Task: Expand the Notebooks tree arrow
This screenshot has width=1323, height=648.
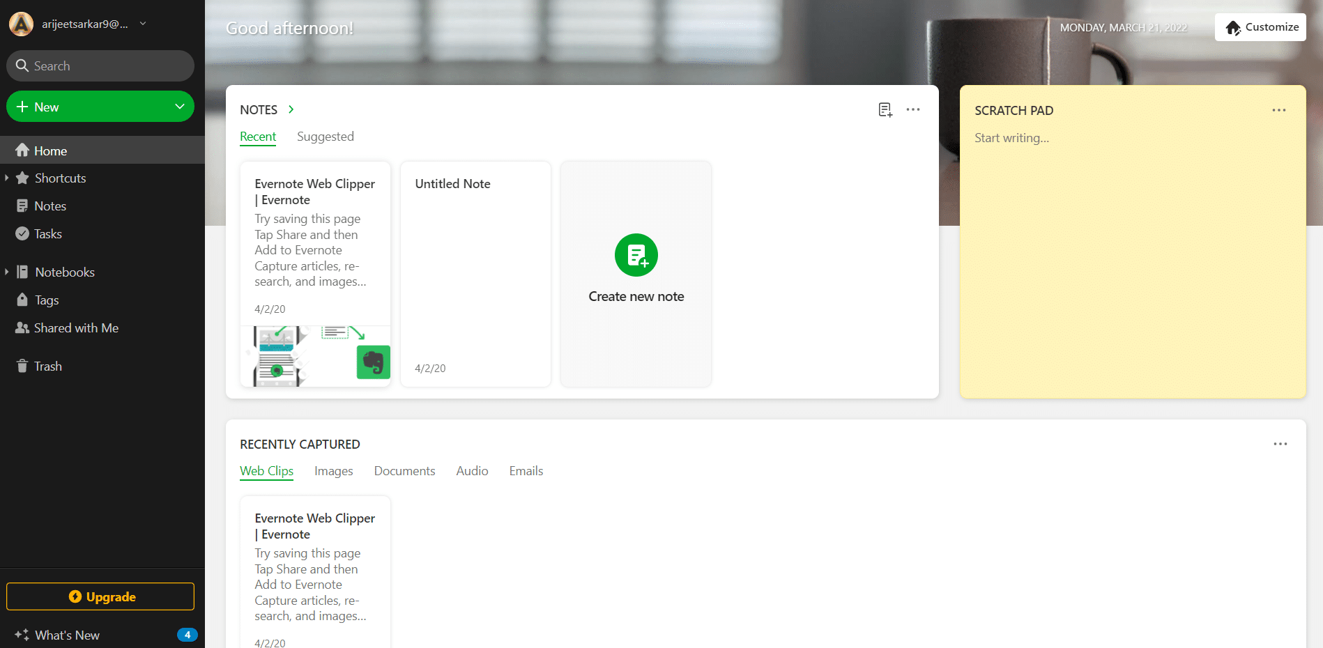Action: (x=6, y=272)
